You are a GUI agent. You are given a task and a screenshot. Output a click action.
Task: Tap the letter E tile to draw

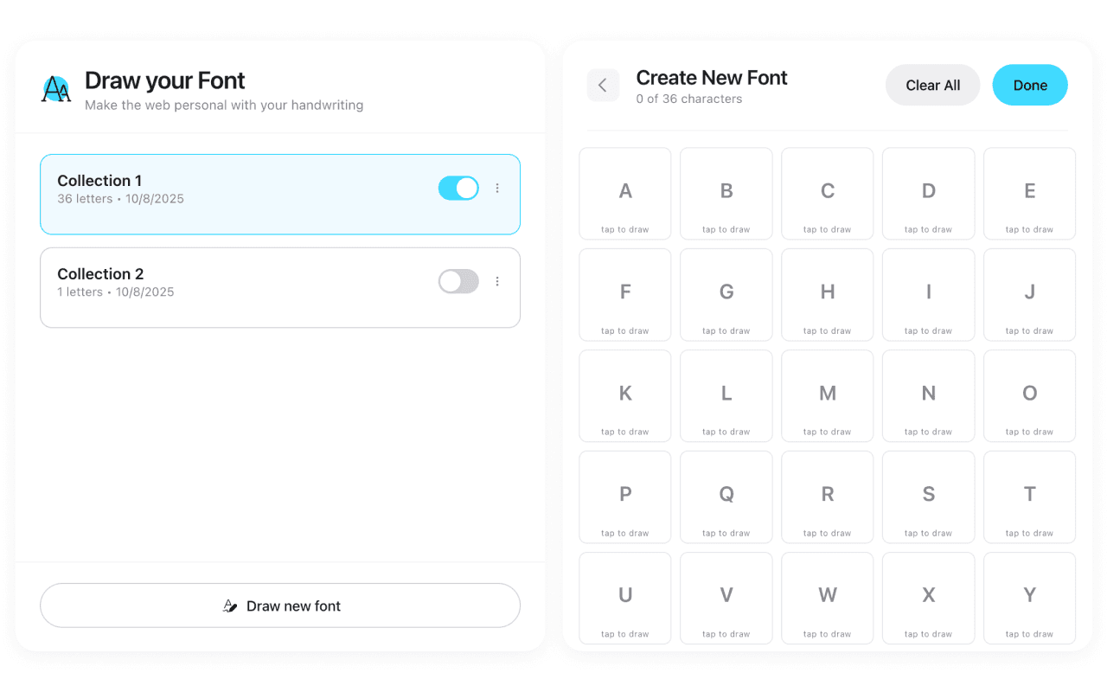coord(1029,193)
